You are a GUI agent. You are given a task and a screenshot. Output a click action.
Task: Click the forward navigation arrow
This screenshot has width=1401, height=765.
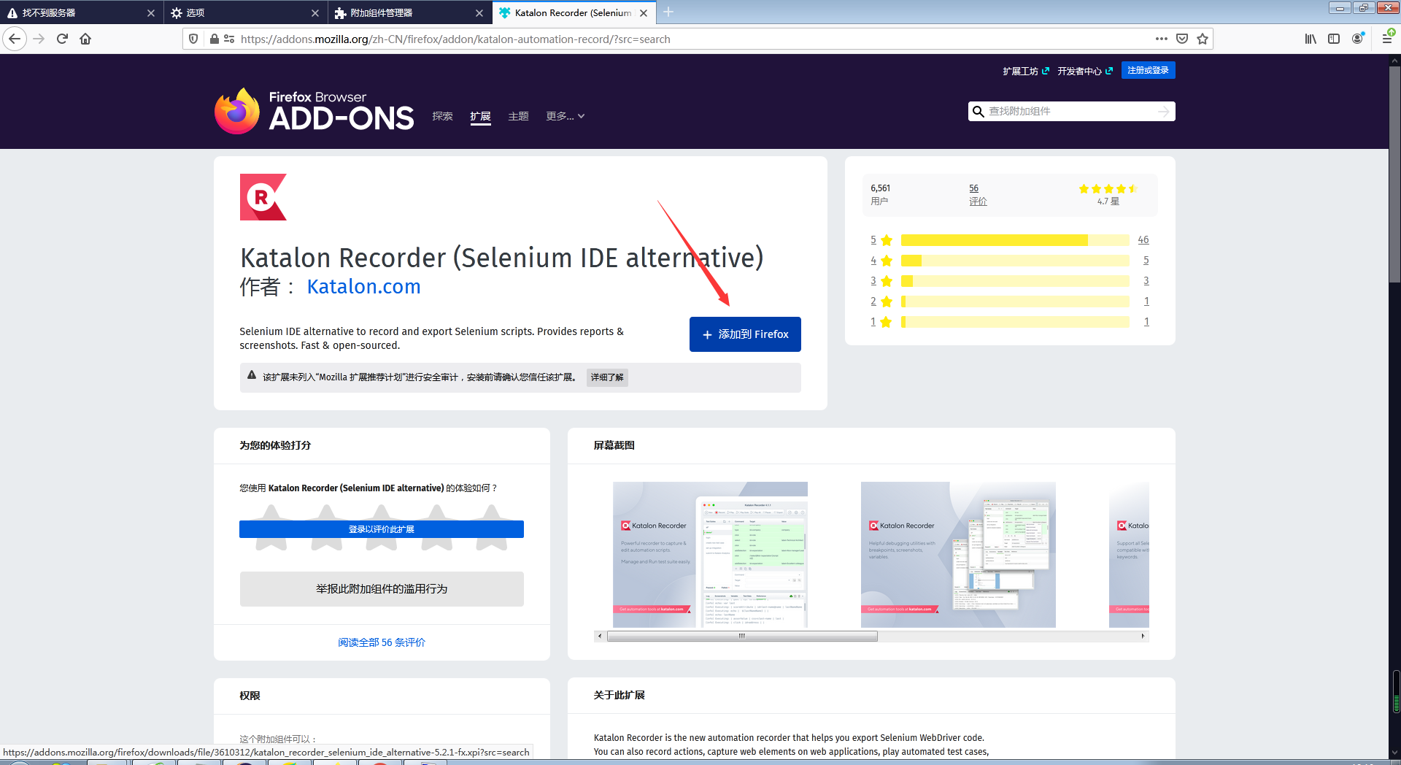[x=39, y=39]
